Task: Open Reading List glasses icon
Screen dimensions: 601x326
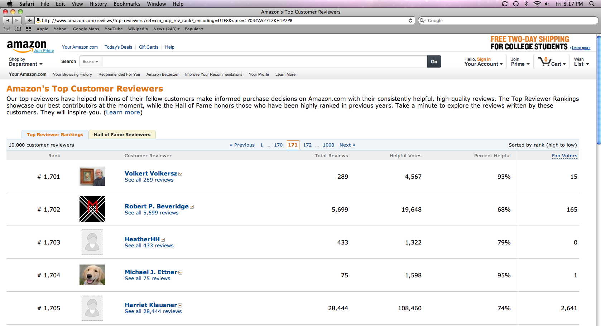Action: (x=7, y=29)
